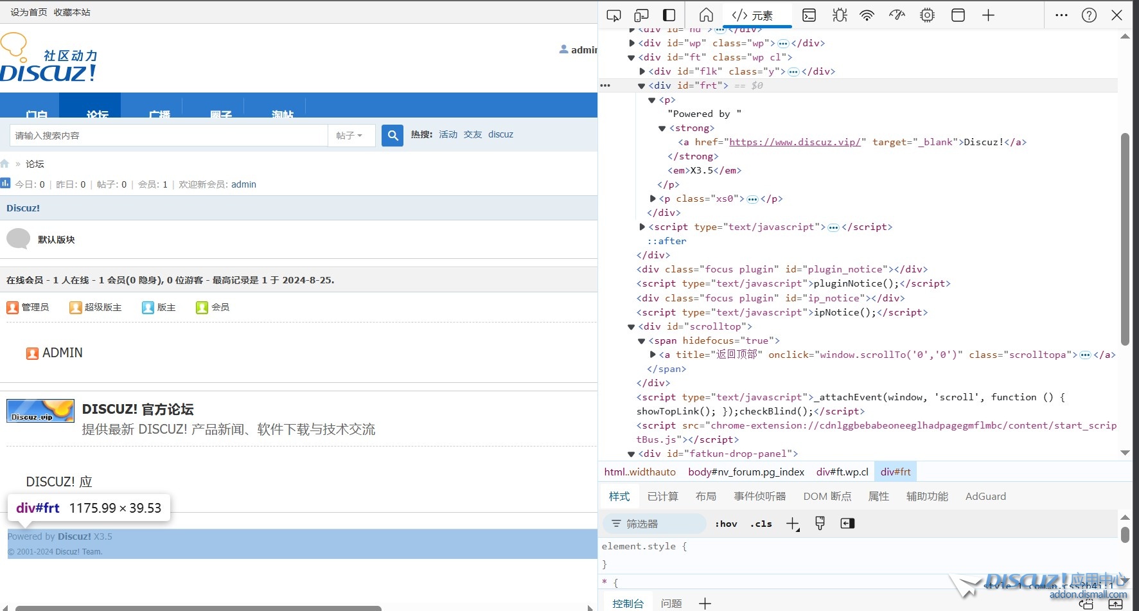The width and height of the screenshot is (1139, 611).
Task: Open the 控制台 drawer tab
Action: [628, 603]
